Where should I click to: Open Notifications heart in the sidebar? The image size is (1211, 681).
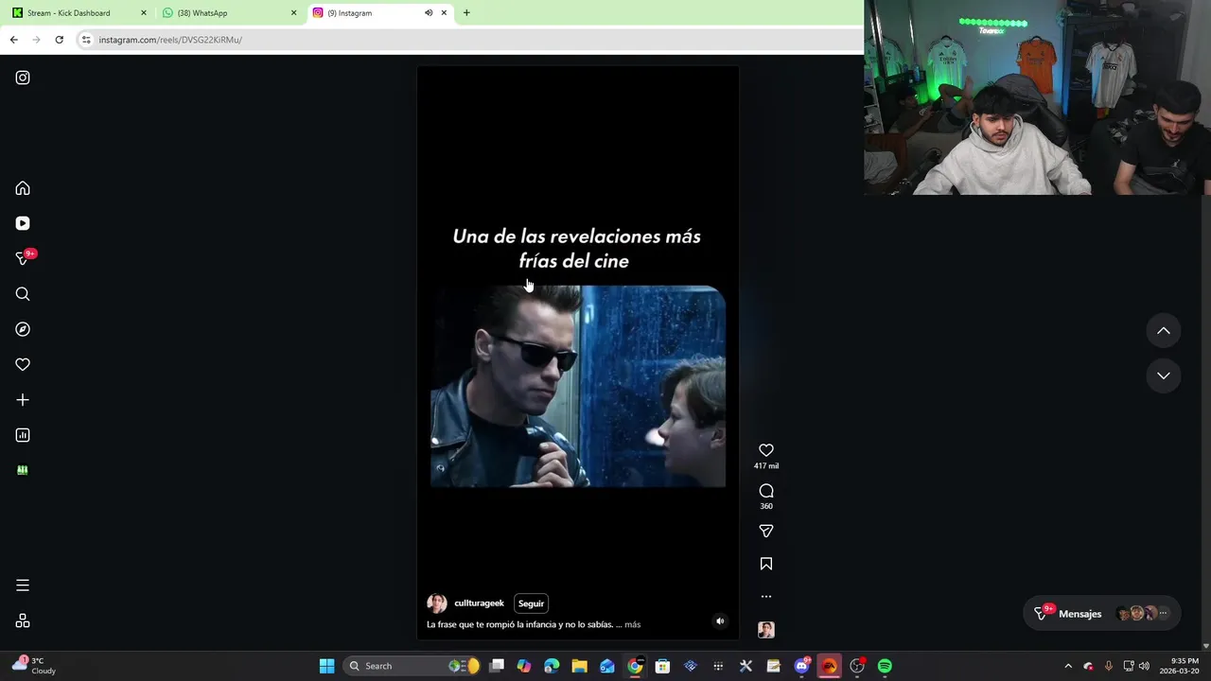point(23,364)
